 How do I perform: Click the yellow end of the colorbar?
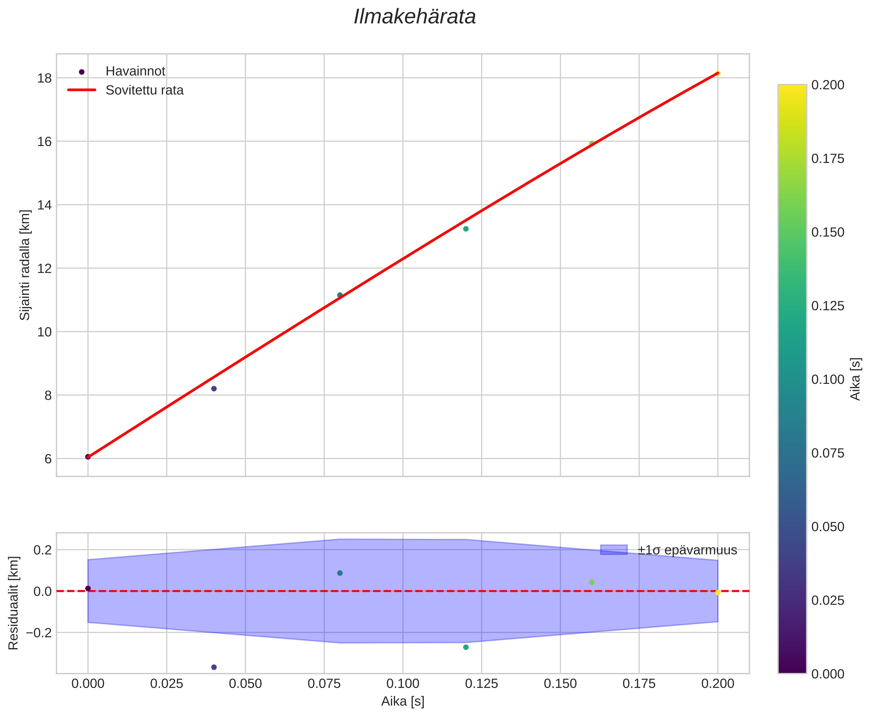(792, 89)
